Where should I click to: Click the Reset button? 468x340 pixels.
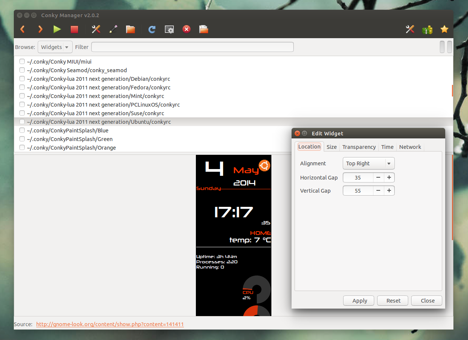click(x=393, y=300)
